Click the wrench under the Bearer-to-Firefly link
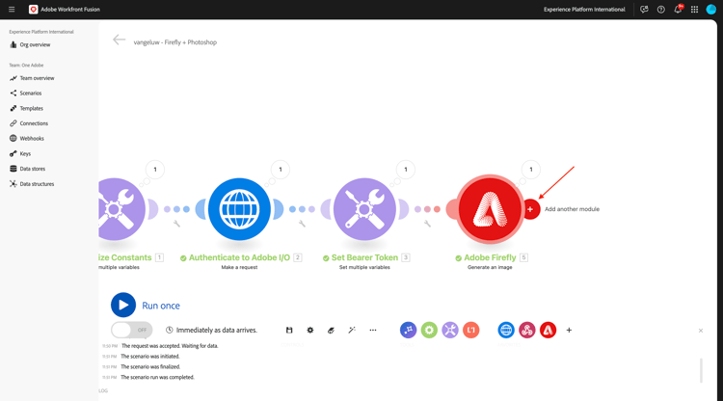Screen dimensions: 723x401 click(427, 224)
